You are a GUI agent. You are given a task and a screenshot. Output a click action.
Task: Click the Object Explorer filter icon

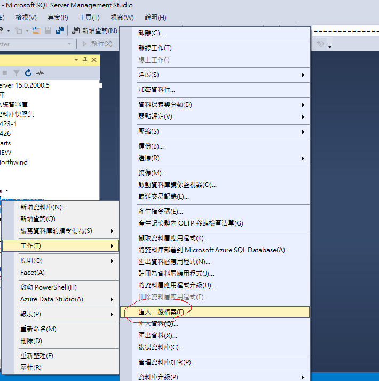[16, 73]
